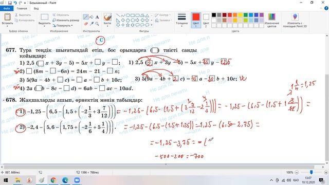329x185 pixels.
Task: Pick the black color swatch
Action: [x=214, y=15]
